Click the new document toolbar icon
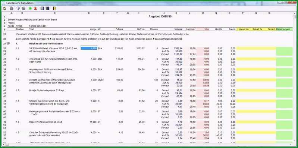The width and height of the screenshot is (298, 148). click(x=5, y=8)
